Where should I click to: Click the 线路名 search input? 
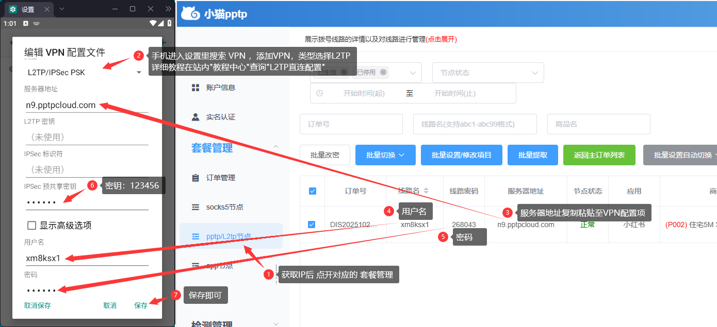point(475,124)
